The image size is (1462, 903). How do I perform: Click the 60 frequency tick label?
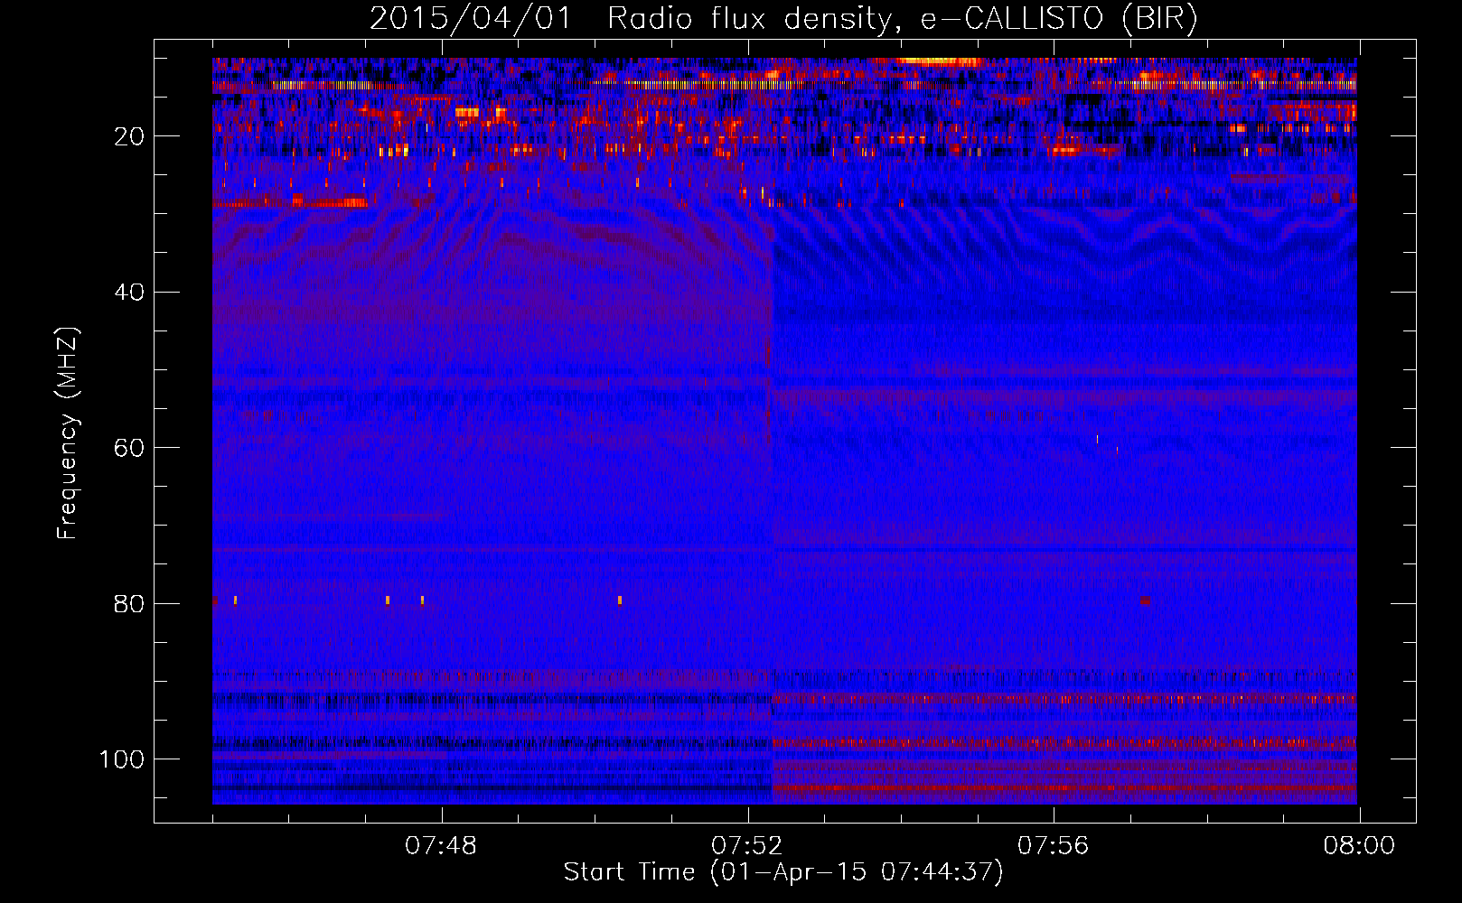pyautogui.click(x=129, y=448)
